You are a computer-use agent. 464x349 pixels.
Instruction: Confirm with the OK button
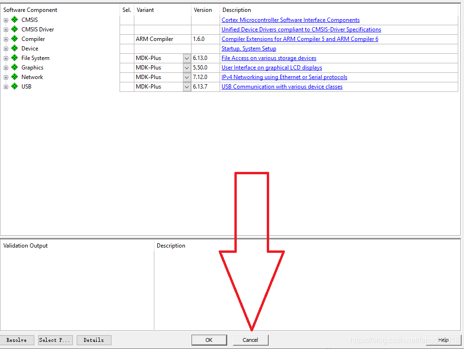point(209,340)
